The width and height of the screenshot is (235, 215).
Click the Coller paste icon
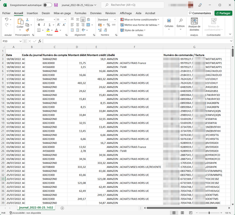[20, 21]
